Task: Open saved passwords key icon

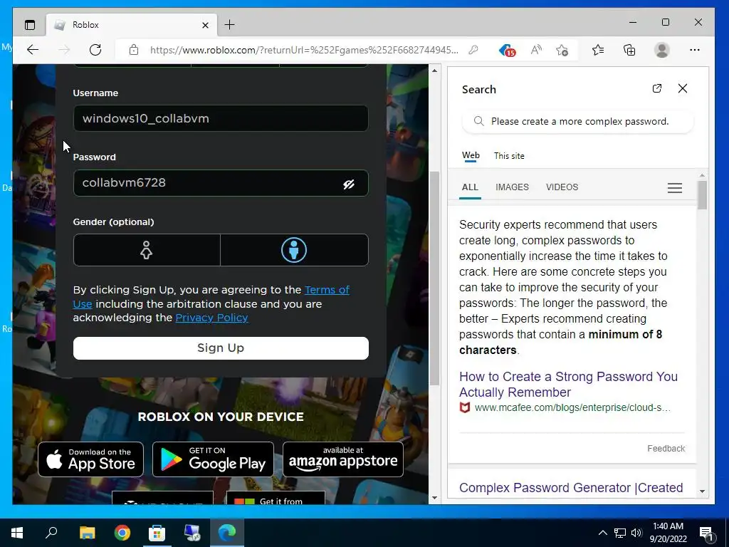Action: 473,50
